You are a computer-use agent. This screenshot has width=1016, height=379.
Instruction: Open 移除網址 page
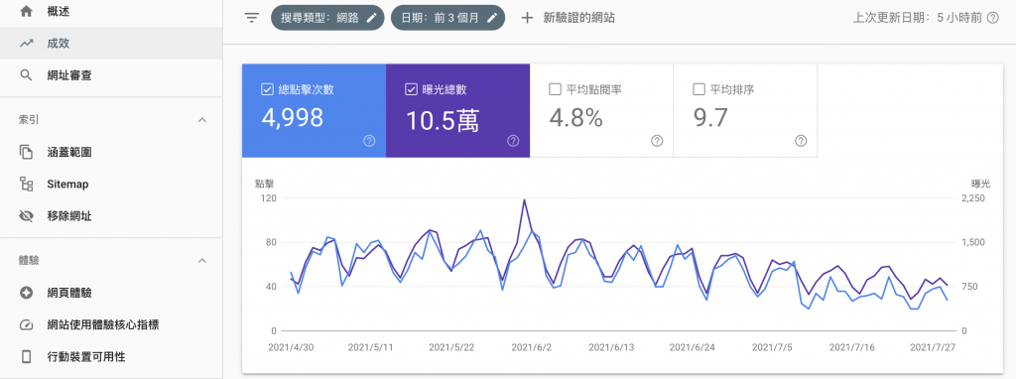coord(111,215)
